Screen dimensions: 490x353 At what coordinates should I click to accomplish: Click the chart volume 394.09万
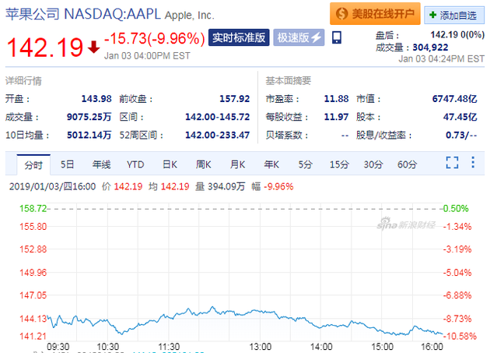point(226,186)
